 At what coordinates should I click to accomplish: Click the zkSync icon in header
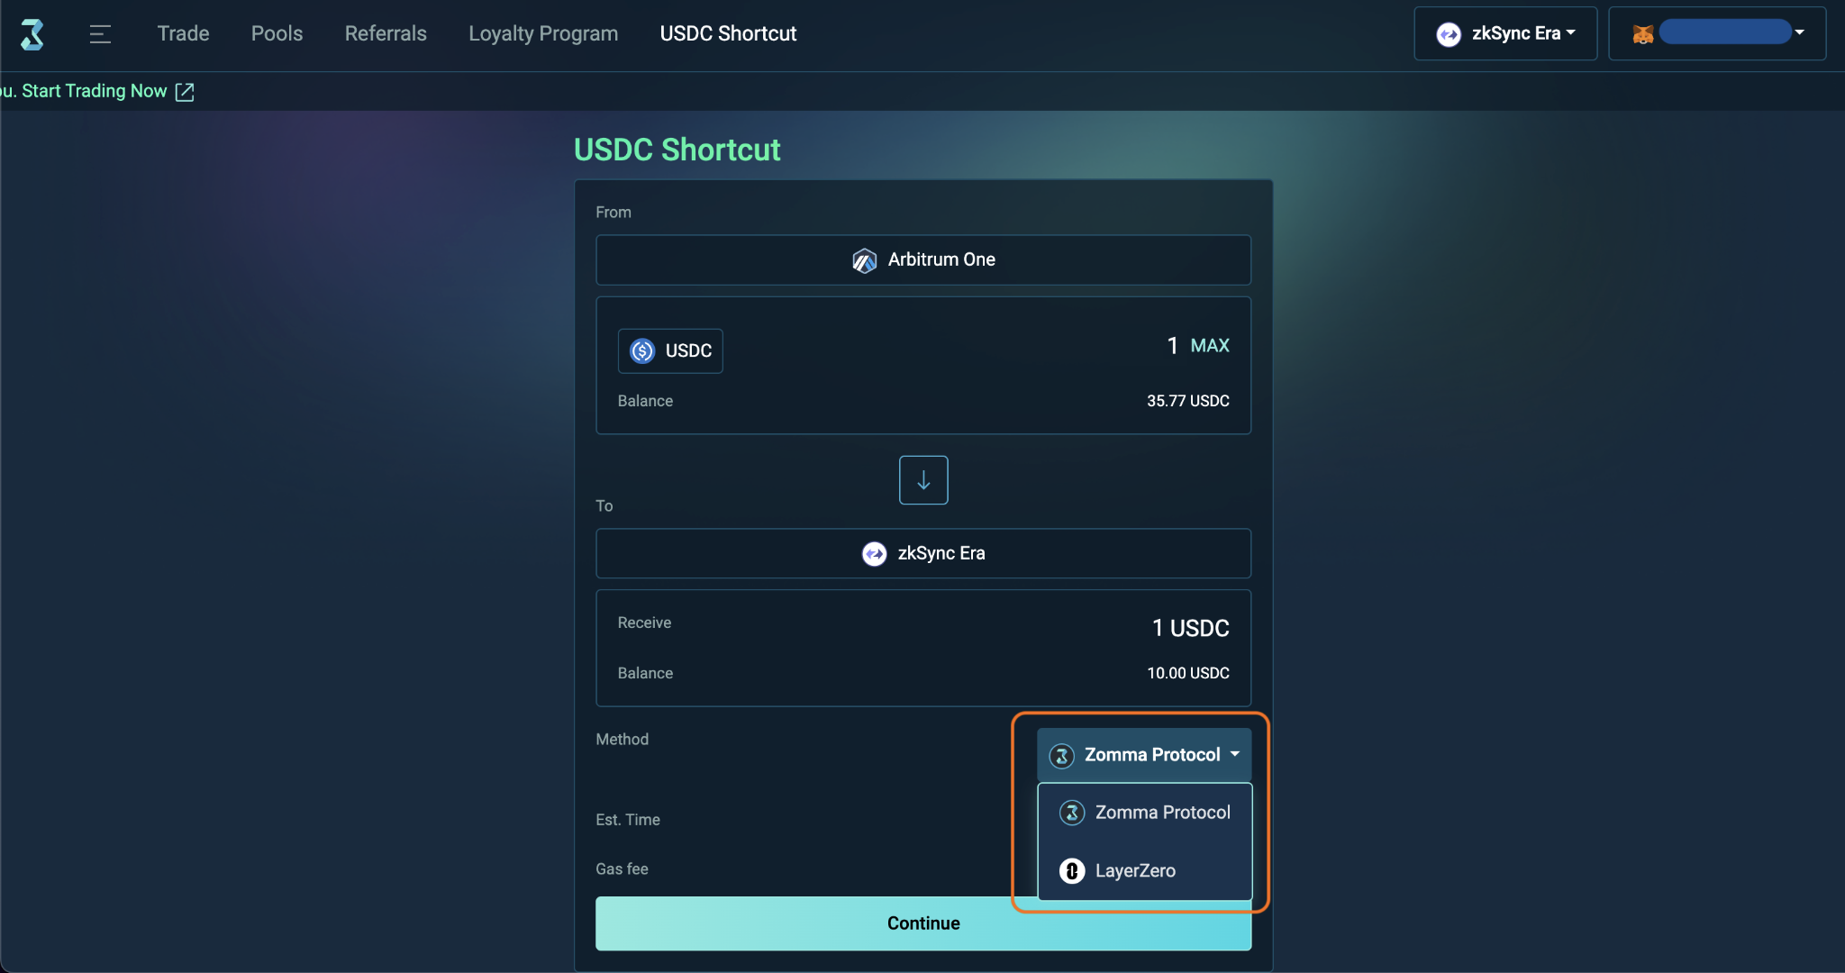(x=1449, y=34)
